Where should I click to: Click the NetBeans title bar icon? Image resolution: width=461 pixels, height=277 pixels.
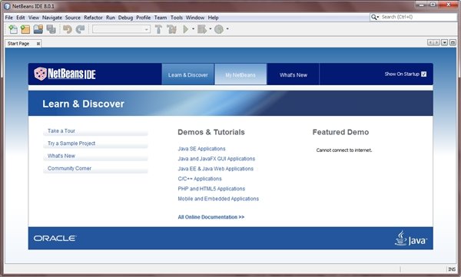(7, 6)
